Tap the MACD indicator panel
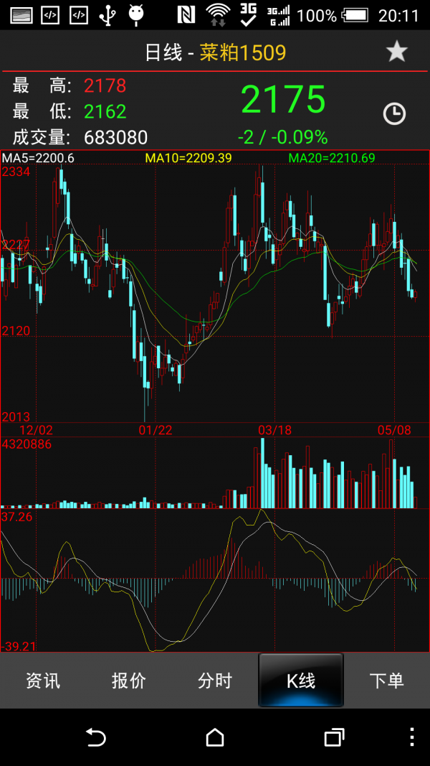The image size is (430, 766). click(x=215, y=581)
